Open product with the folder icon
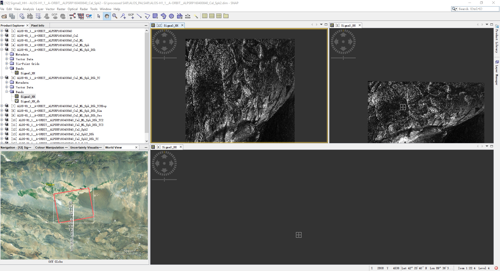Viewport: 500px width, 271px height. (x=4, y=16)
